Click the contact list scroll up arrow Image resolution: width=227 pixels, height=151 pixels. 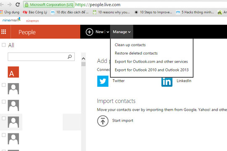point(83,59)
